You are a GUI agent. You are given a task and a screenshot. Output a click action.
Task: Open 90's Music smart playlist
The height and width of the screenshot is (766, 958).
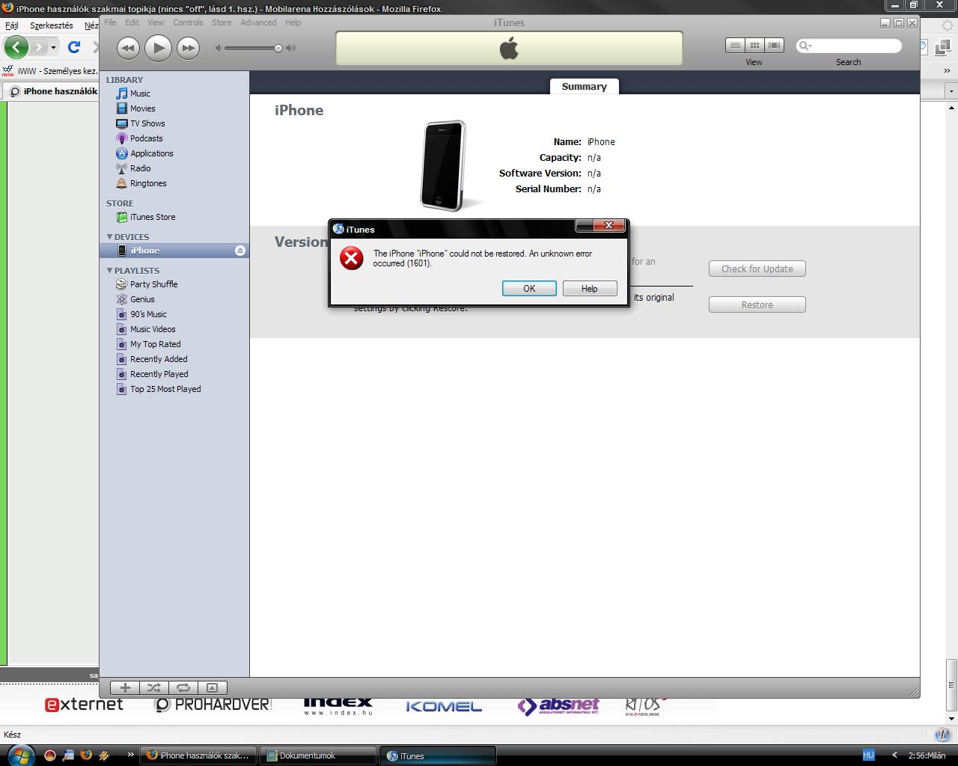(147, 314)
